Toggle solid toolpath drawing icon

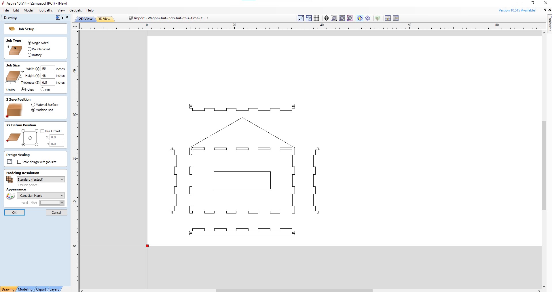pyautogui.click(x=367, y=18)
